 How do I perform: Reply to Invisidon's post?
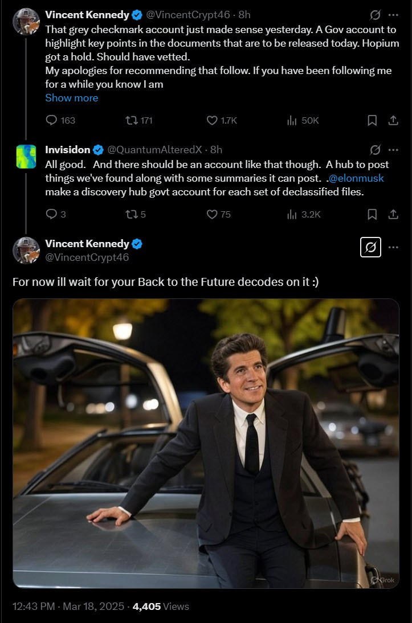click(51, 214)
